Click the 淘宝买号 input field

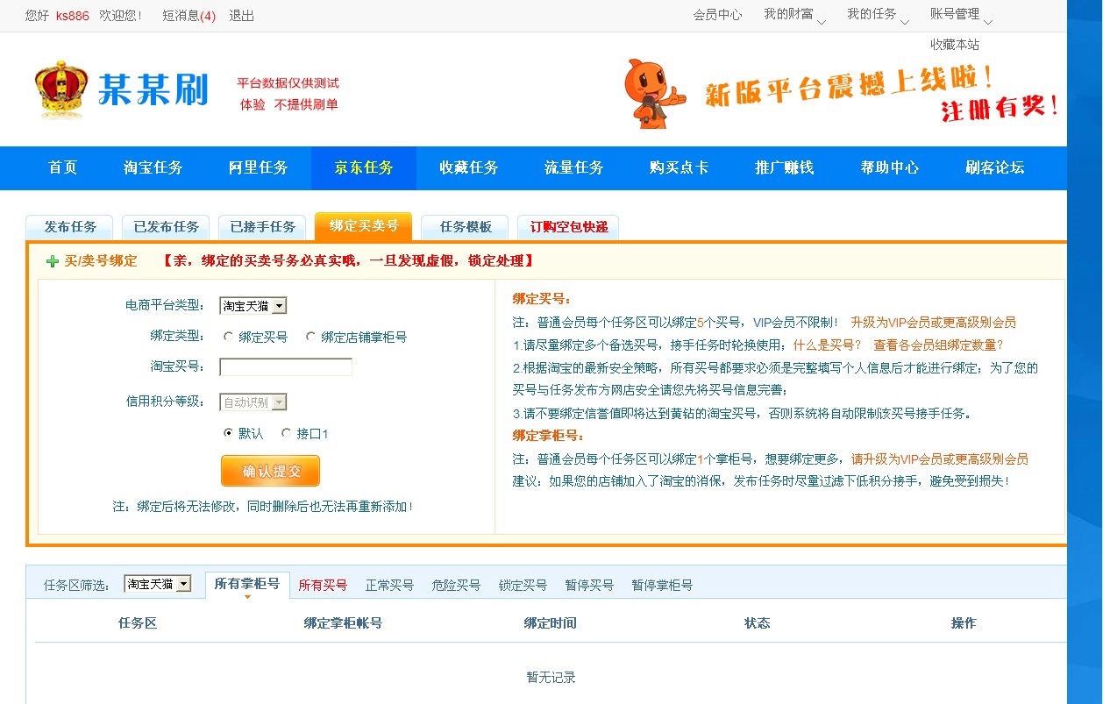pos(286,367)
